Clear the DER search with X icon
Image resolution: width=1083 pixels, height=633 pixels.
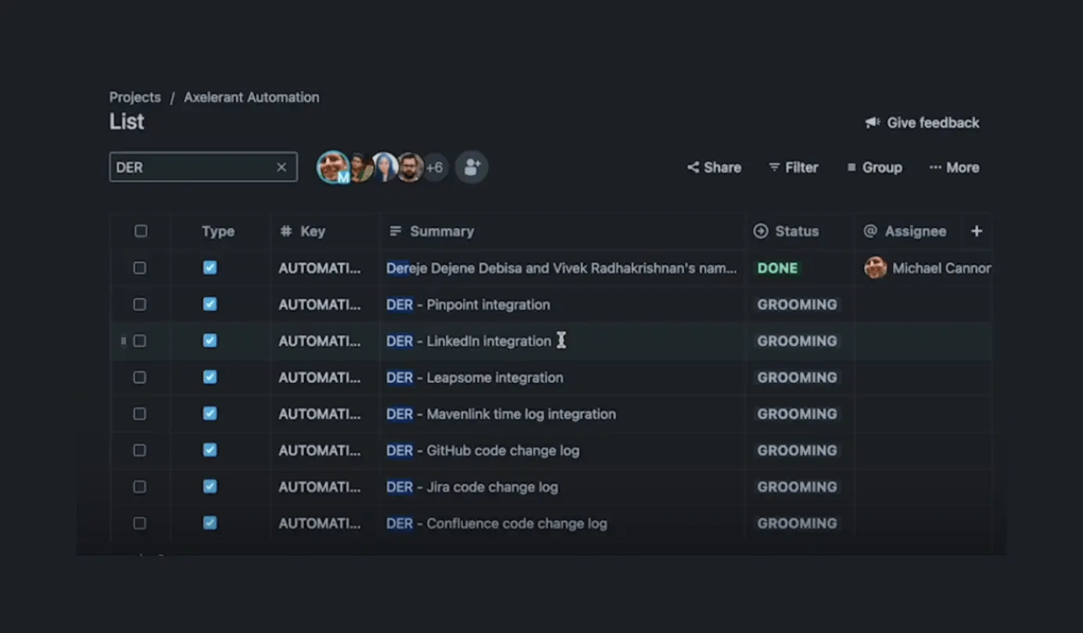[x=282, y=167]
